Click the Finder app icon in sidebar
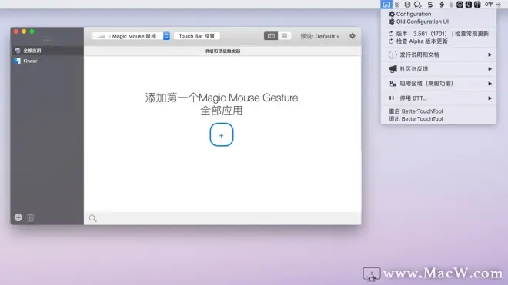The image size is (508, 285). tap(17, 61)
